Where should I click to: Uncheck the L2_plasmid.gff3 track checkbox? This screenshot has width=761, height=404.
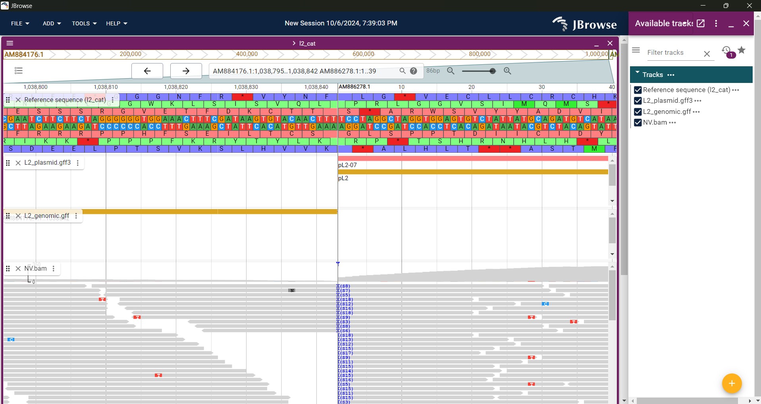click(x=638, y=101)
